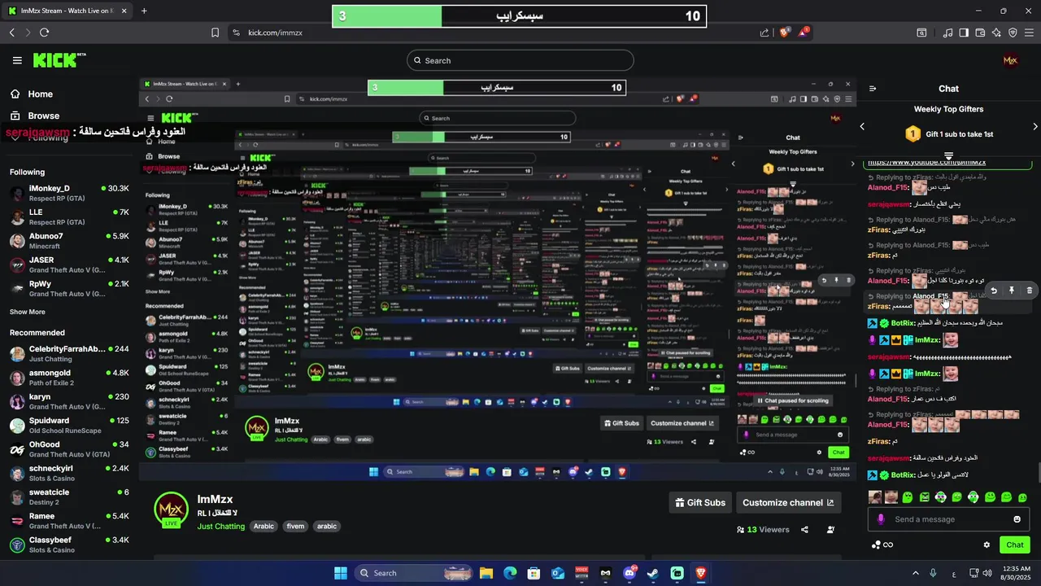Open Ramee recommended channel

pyautogui.click(x=69, y=521)
